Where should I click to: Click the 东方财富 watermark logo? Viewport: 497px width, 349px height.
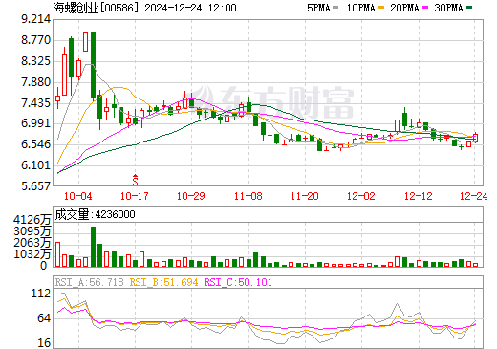click(273, 102)
